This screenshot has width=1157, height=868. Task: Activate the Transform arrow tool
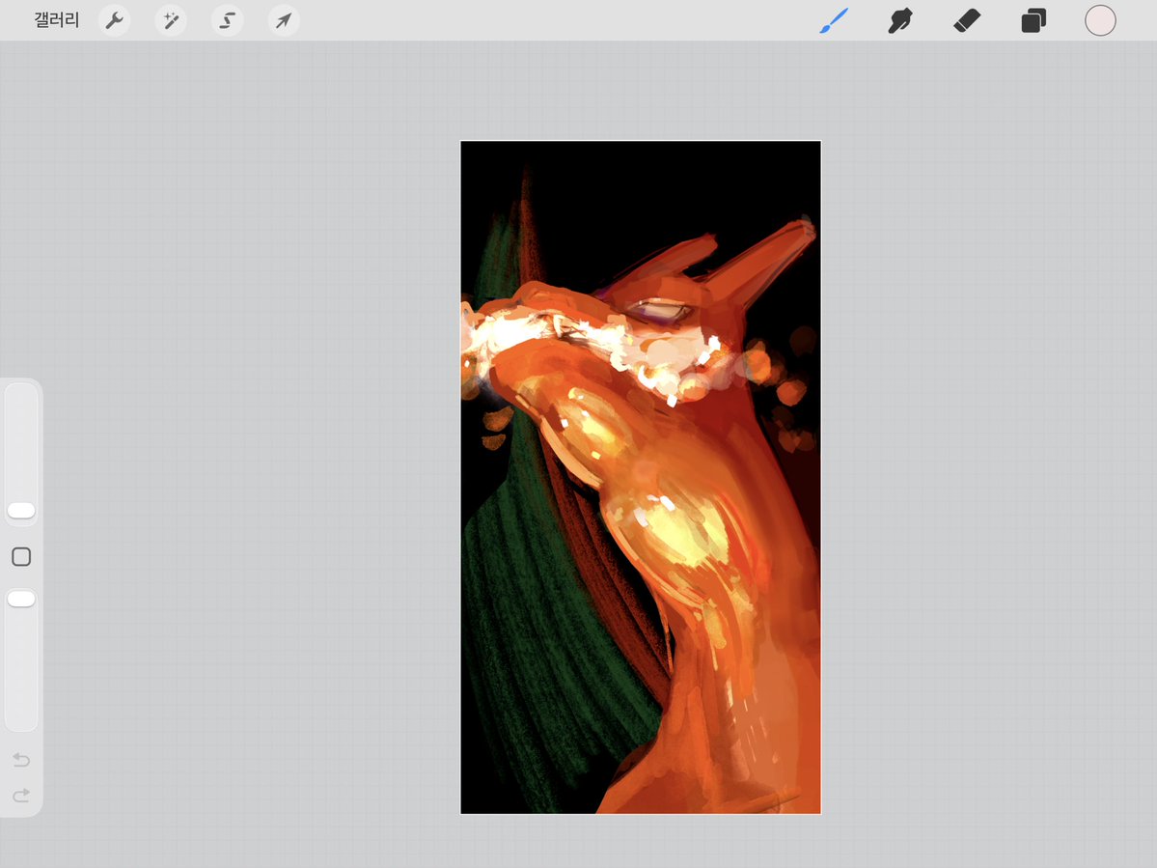pos(284,20)
